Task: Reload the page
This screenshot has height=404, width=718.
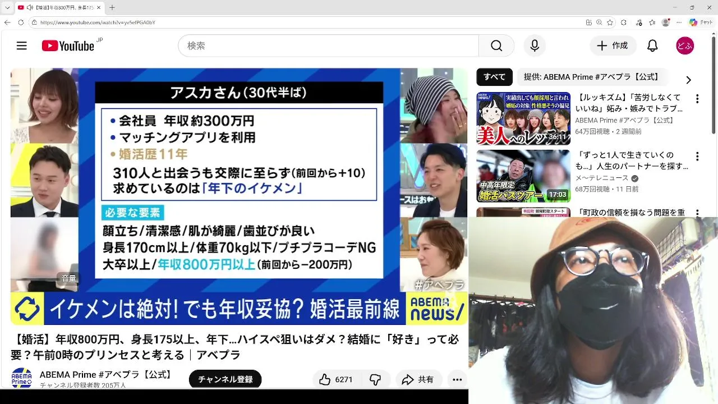Action: click(x=21, y=22)
